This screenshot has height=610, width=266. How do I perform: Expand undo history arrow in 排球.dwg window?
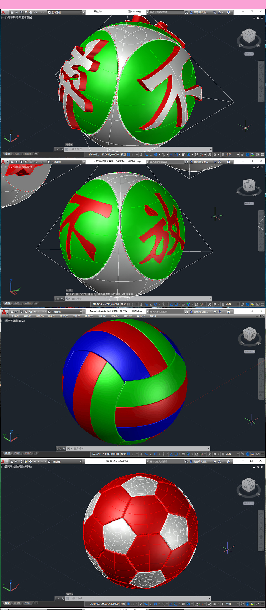(x=39, y=312)
